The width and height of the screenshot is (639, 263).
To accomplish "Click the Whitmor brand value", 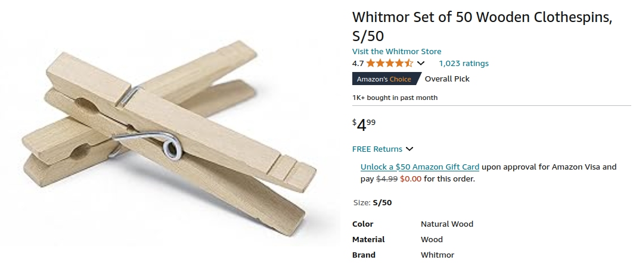I will (437, 255).
